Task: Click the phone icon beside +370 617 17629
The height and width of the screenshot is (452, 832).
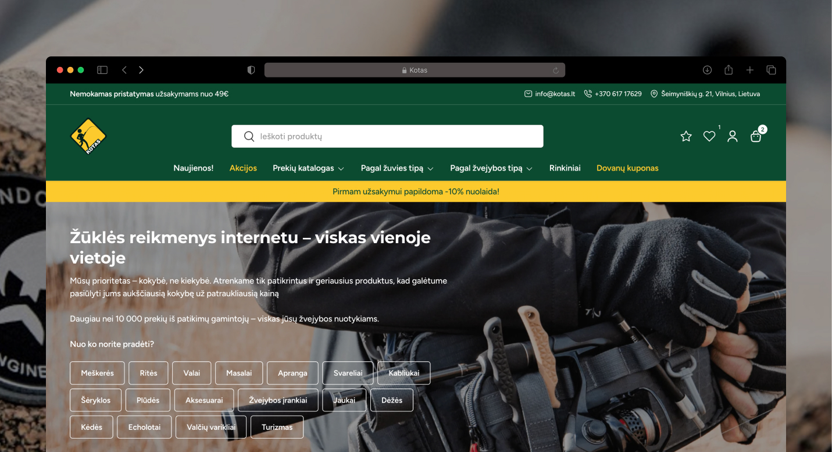Action: [x=588, y=94]
